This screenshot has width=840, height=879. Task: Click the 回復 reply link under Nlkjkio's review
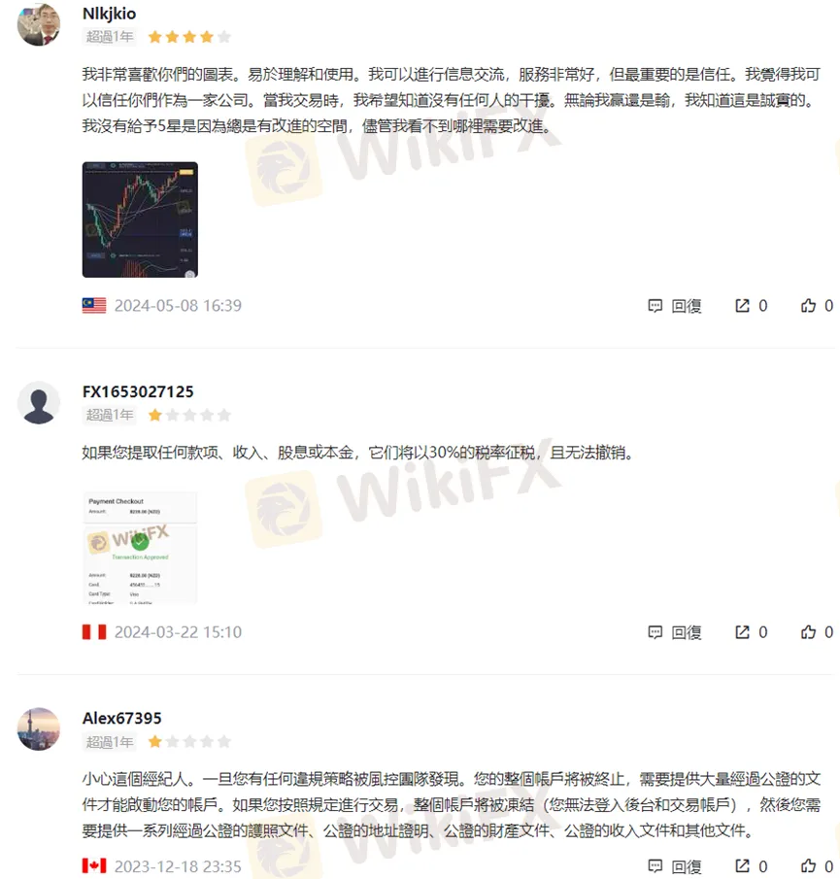[x=687, y=306]
